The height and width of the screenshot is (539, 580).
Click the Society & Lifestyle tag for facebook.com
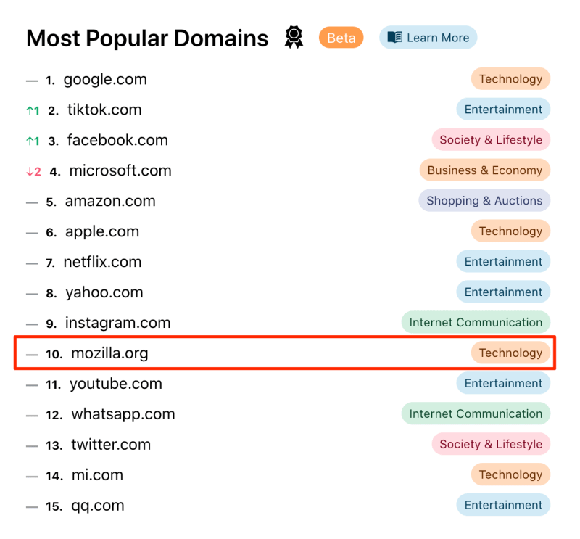491,139
